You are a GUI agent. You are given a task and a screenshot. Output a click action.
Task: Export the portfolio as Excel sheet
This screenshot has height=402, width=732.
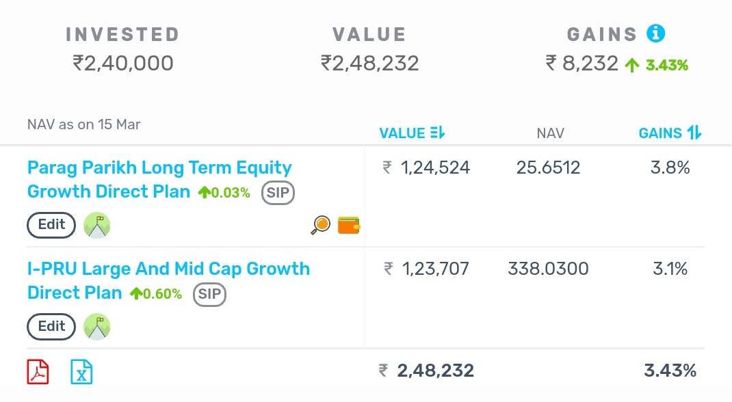tap(81, 372)
